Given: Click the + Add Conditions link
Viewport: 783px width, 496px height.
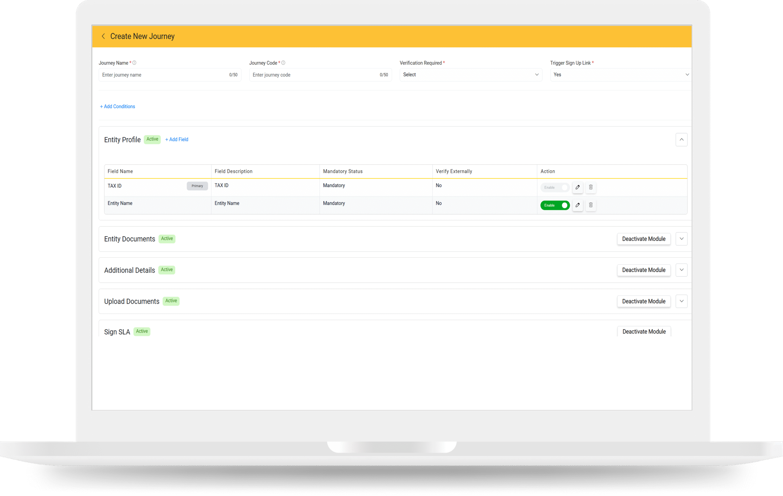Looking at the screenshot, I should 117,106.
